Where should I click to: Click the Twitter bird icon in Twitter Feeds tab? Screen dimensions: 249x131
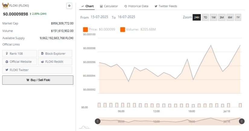point(156,6)
